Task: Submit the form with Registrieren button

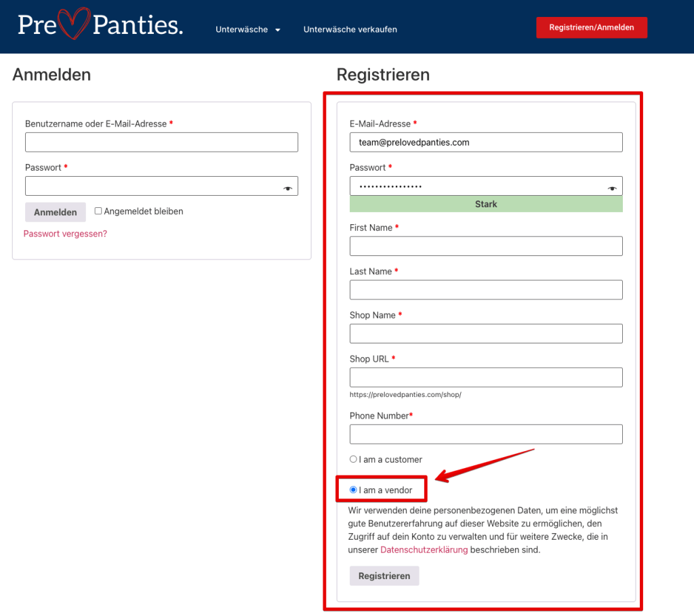Action: (384, 576)
